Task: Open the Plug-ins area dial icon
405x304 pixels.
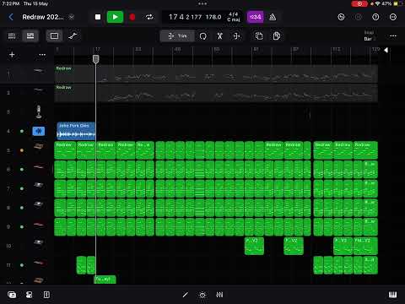Action: point(202,295)
